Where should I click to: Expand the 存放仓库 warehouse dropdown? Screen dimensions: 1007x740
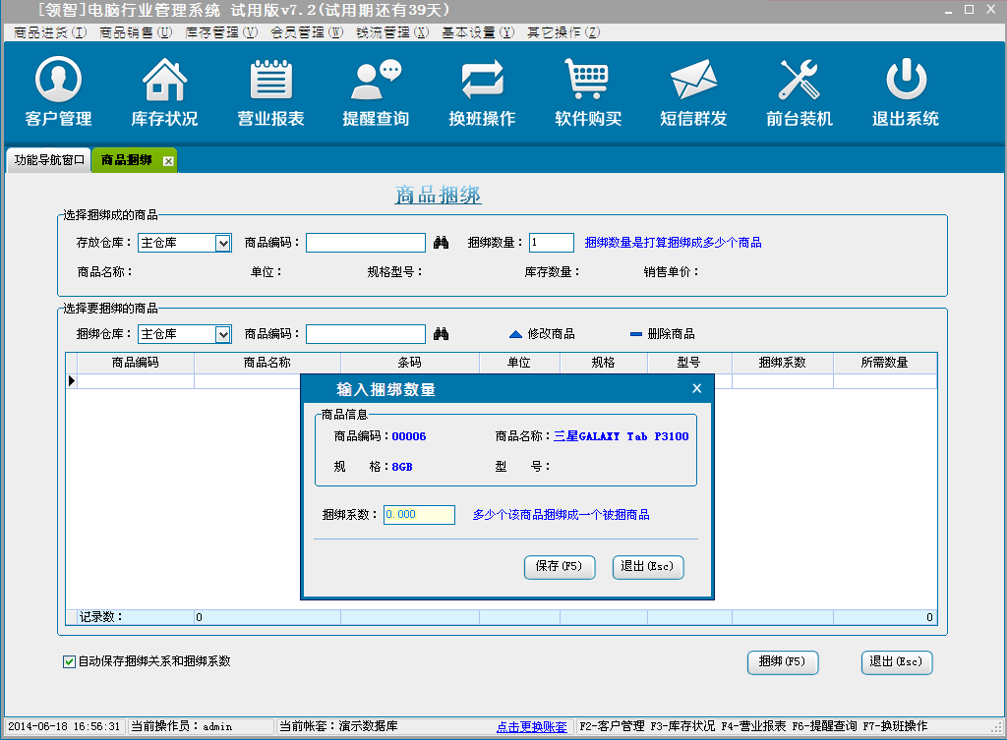coord(222,243)
